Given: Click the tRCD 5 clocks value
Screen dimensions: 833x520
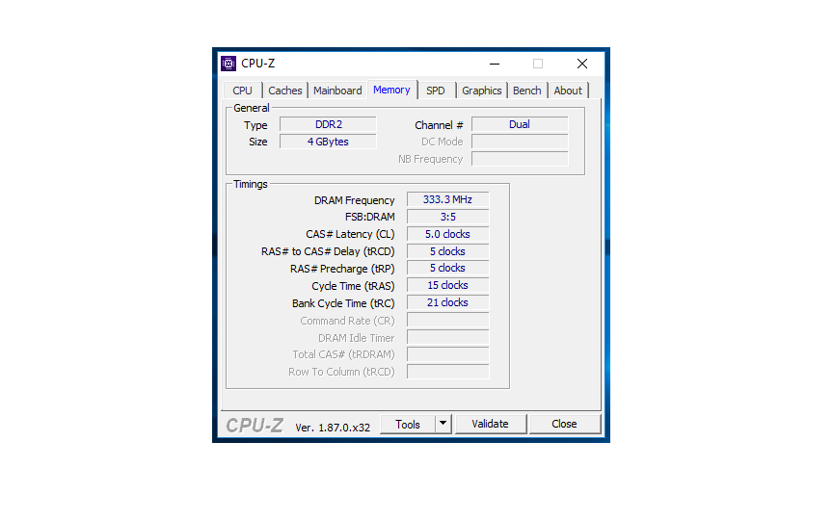Looking at the screenshot, I should [x=448, y=251].
